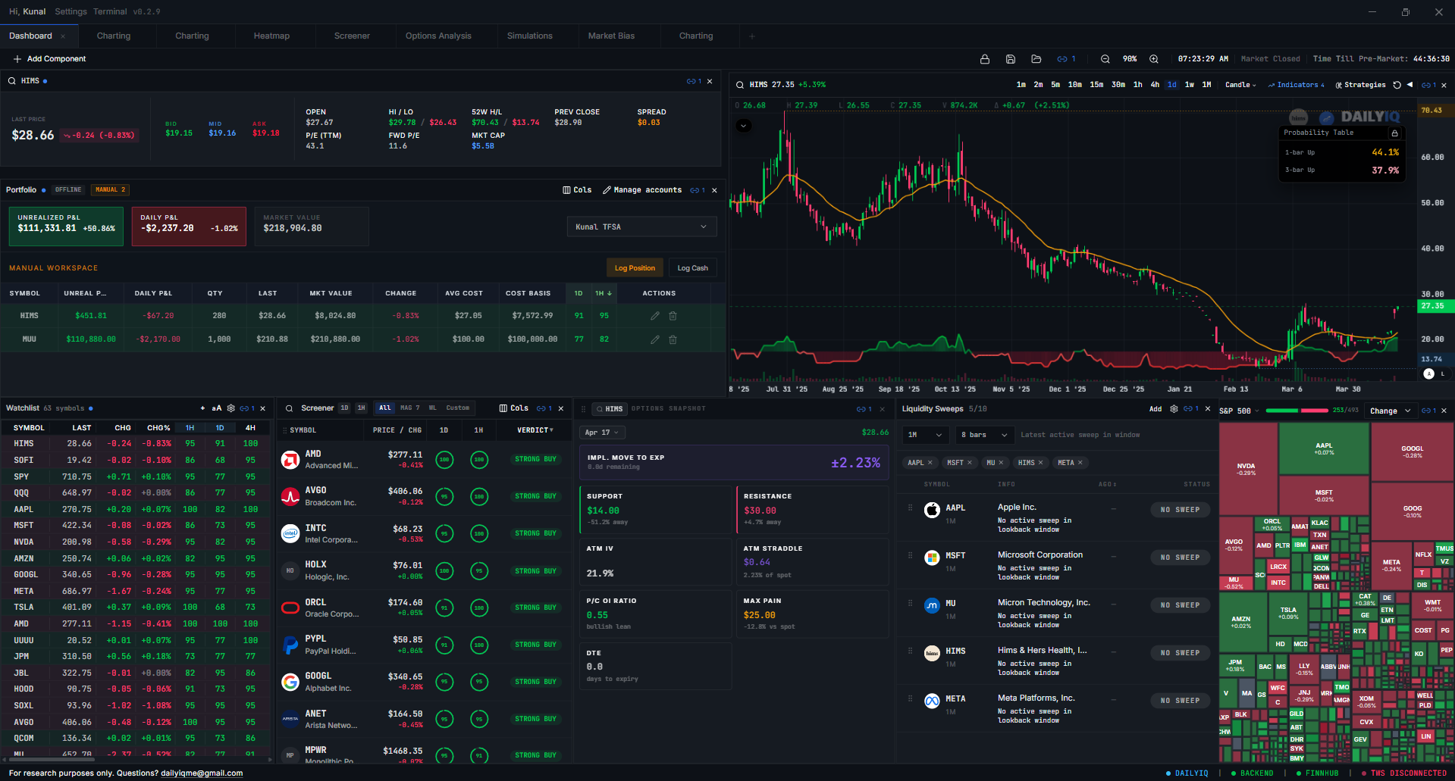Open the heatmap Change dropdown
Screen dimensions: 1455x781
[x=1391, y=411]
